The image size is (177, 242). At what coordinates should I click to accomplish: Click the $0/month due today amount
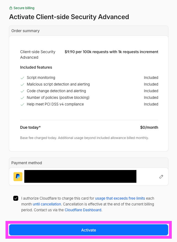coord(149,127)
